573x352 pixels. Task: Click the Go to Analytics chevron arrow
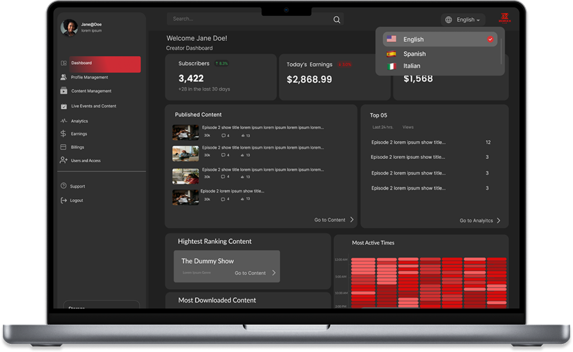click(498, 220)
